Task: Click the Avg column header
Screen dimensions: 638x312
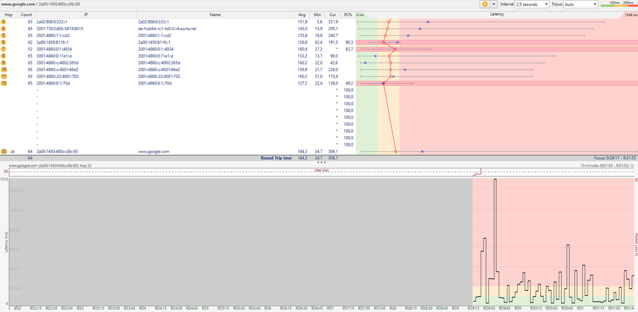Action: [302, 15]
